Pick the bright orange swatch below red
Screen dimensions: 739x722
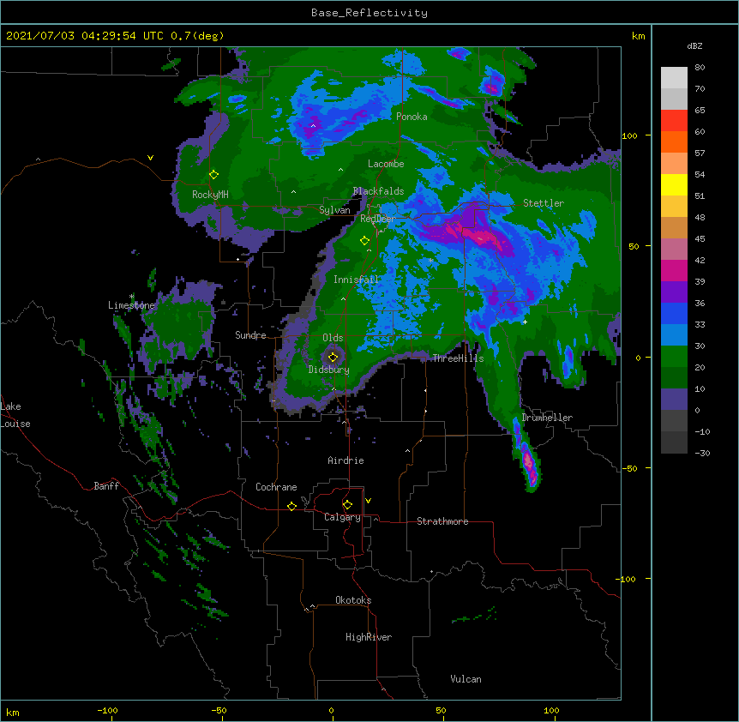(x=674, y=141)
